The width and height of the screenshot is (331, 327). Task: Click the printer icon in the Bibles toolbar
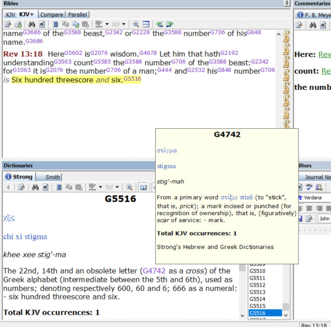pos(18,24)
